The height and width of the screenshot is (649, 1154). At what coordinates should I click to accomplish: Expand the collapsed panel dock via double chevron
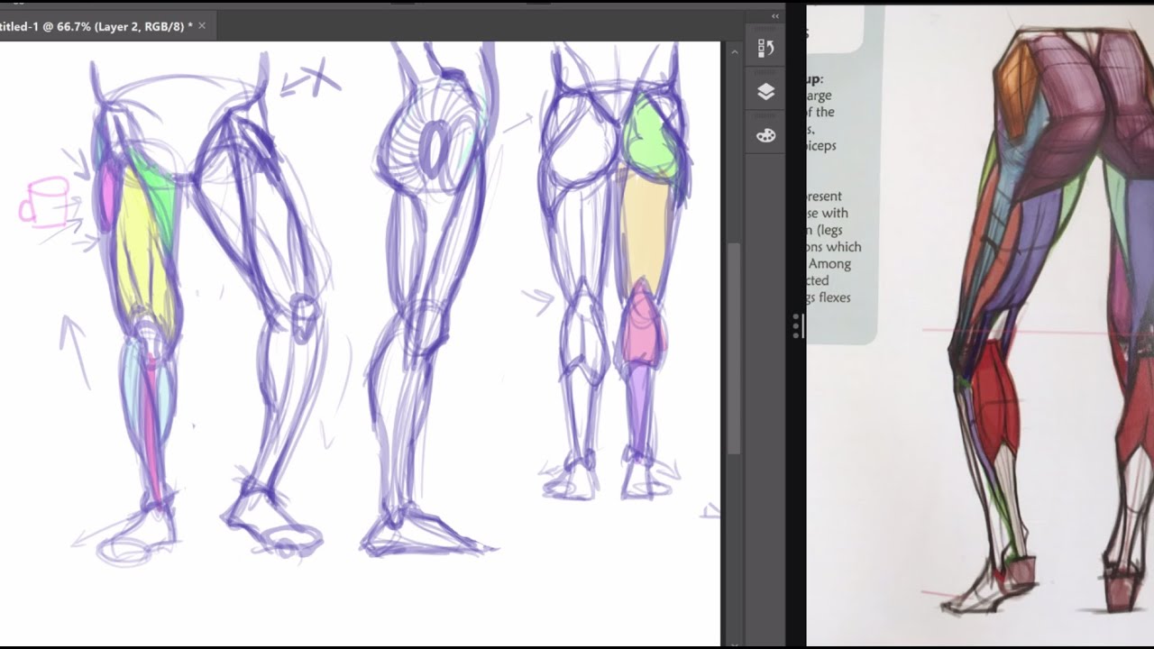[x=774, y=15]
